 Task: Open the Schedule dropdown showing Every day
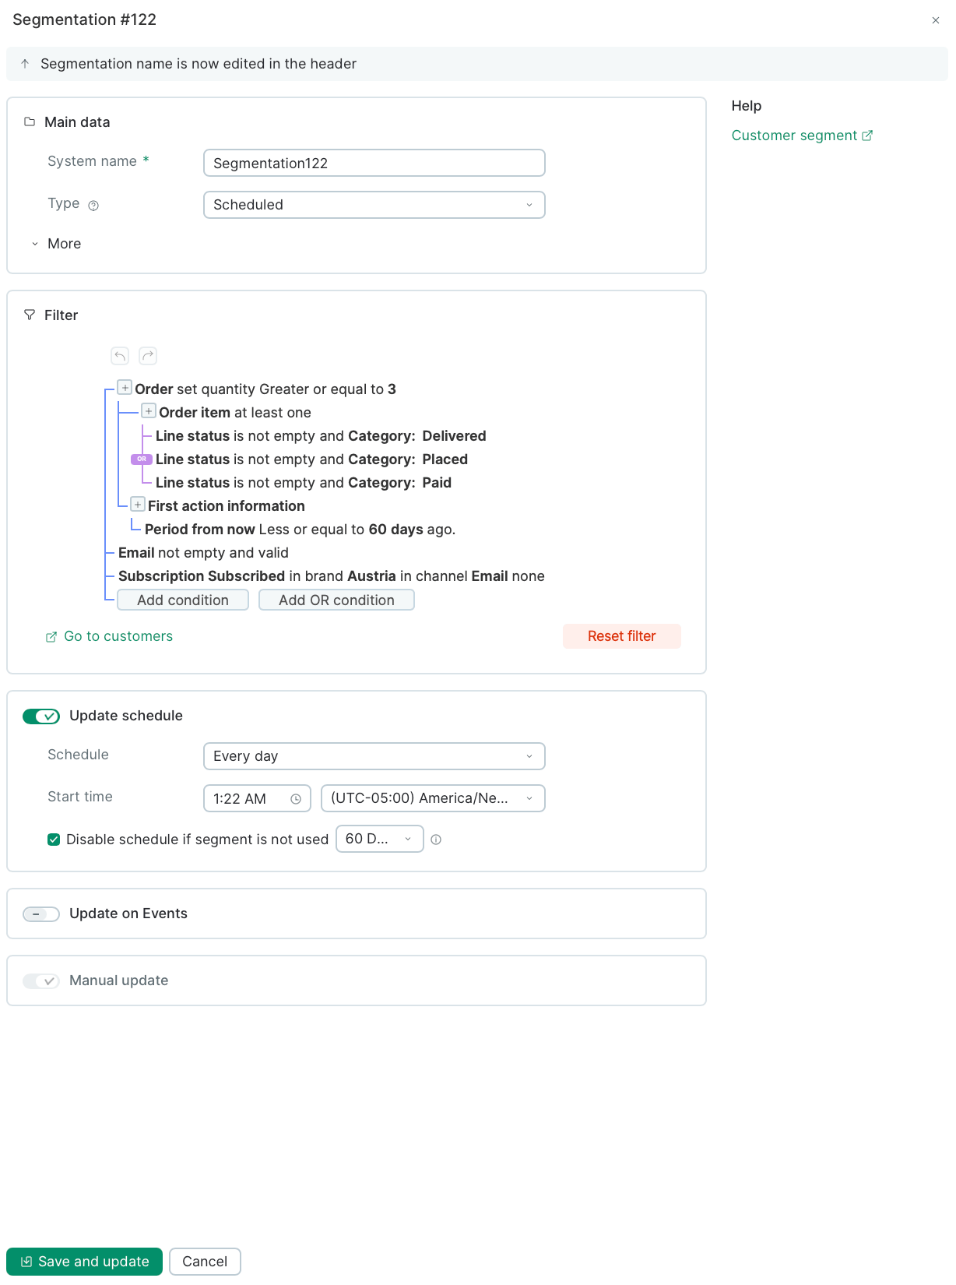point(374,756)
